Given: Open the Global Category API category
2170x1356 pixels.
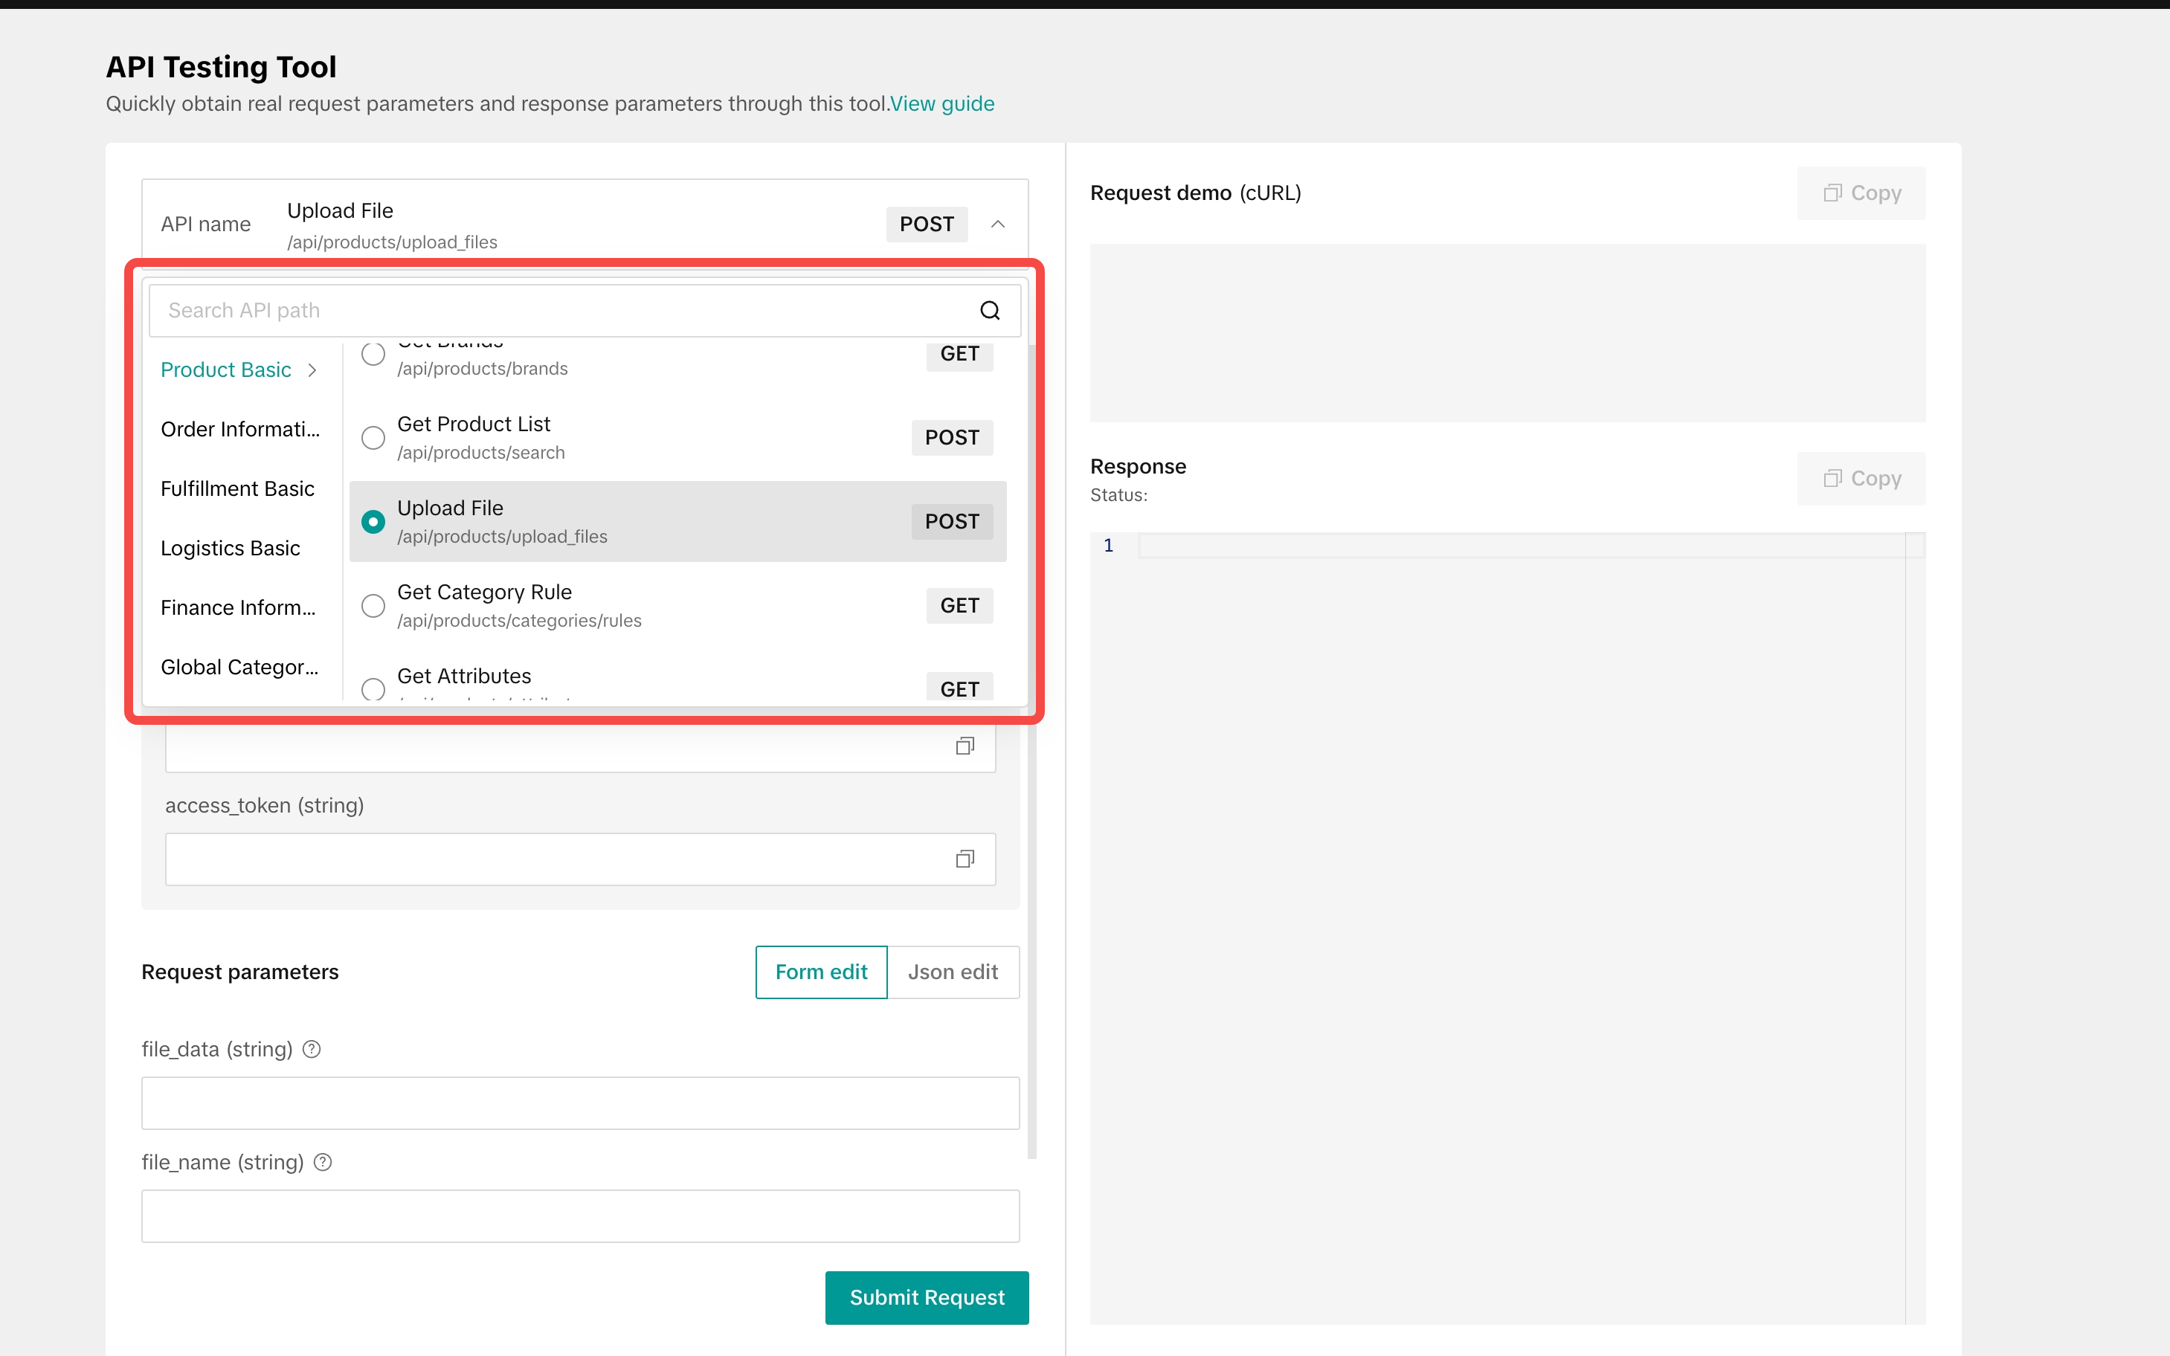Looking at the screenshot, I should (239, 668).
